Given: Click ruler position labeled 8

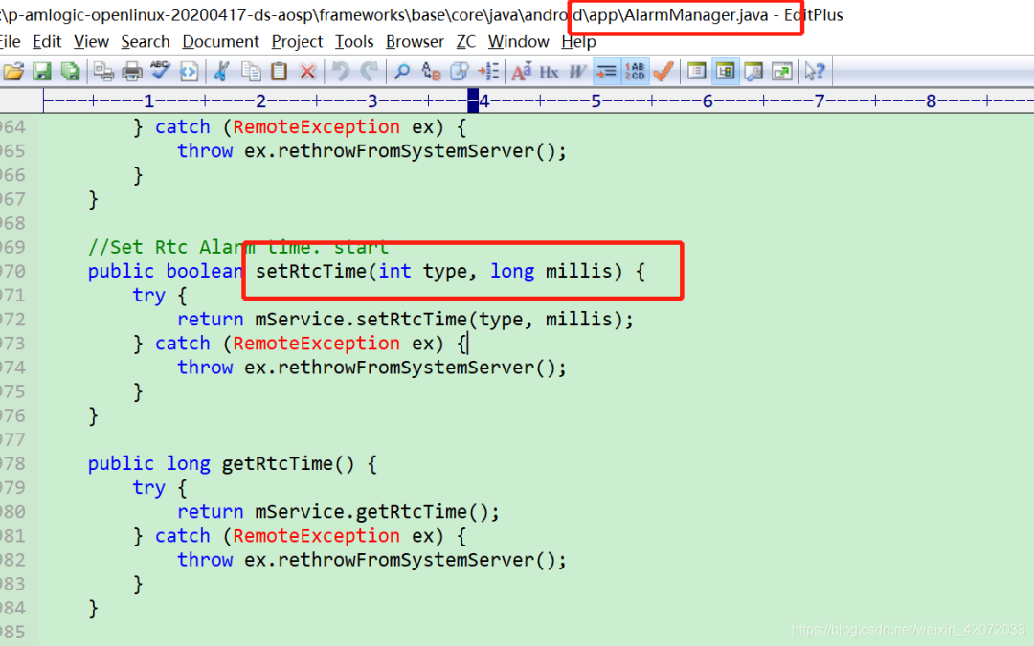Looking at the screenshot, I should click(x=932, y=100).
